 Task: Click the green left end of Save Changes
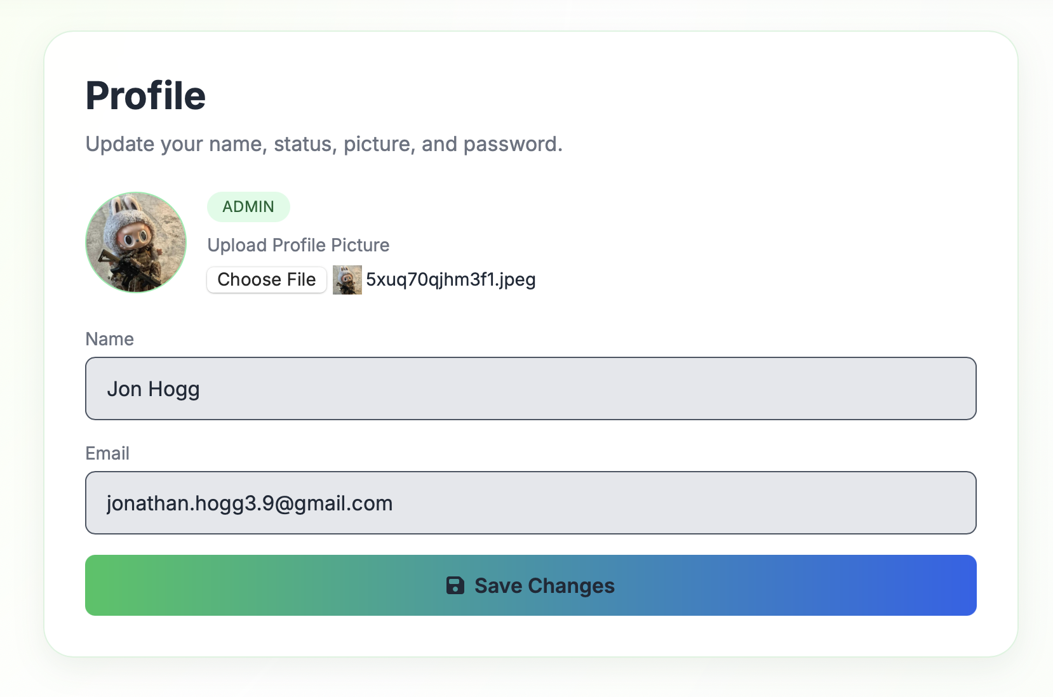[x=114, y=585]
